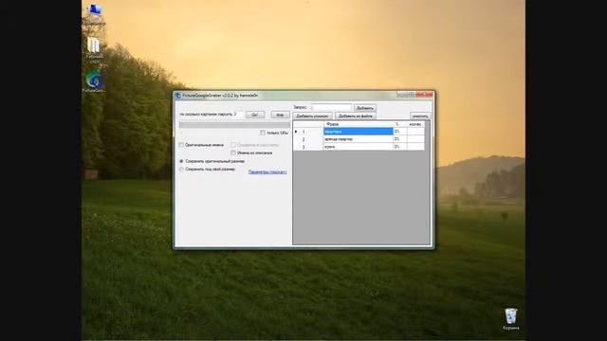The height and width of the screenshot is (341, 607).
Task: Select the Сохранять под свой размер radio button
Action: [181, 169]
